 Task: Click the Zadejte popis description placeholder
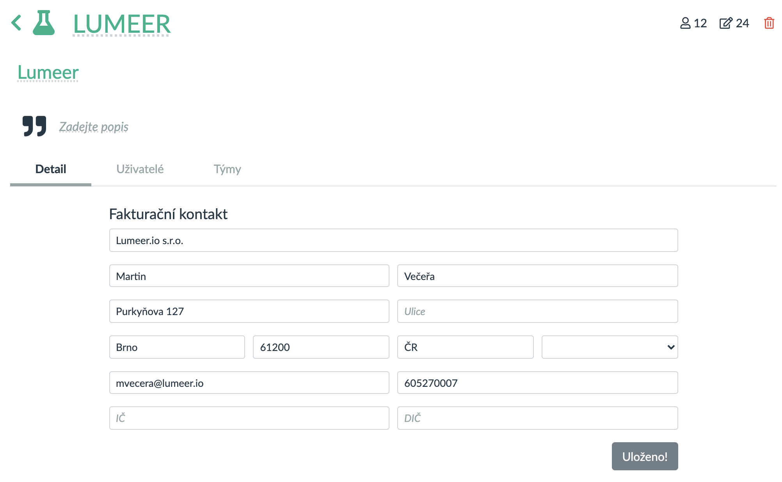coord(94,127)
